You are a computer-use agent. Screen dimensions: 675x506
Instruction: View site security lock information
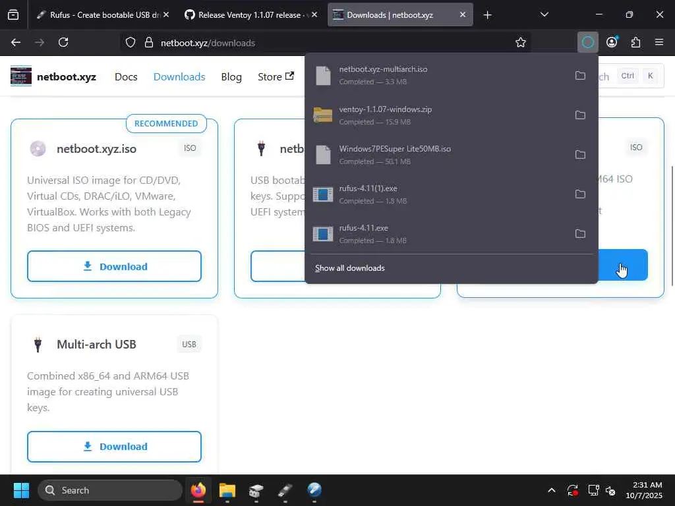click(149, 43)
